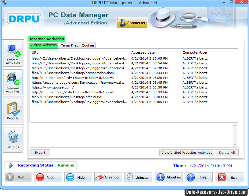
Task: Select row accessed at 5:08:54 PM
Action: 134,63
